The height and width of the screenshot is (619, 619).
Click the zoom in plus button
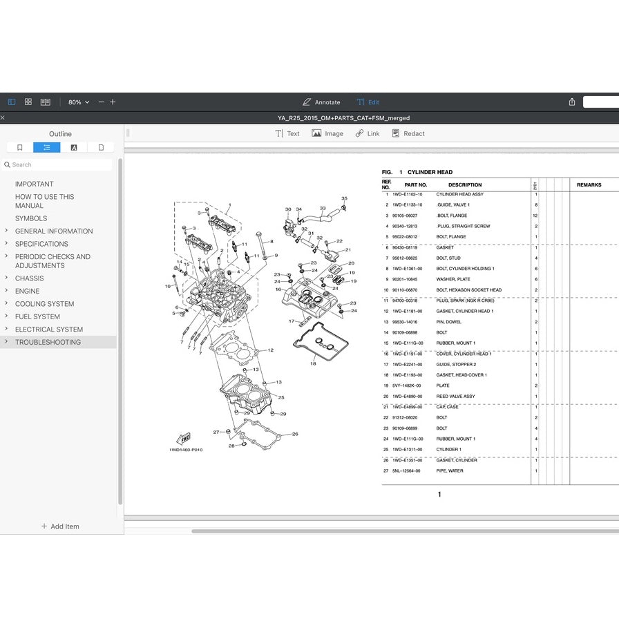tap(113, 102)
